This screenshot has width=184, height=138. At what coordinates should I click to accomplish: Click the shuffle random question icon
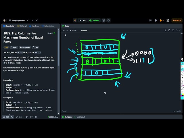37,20
